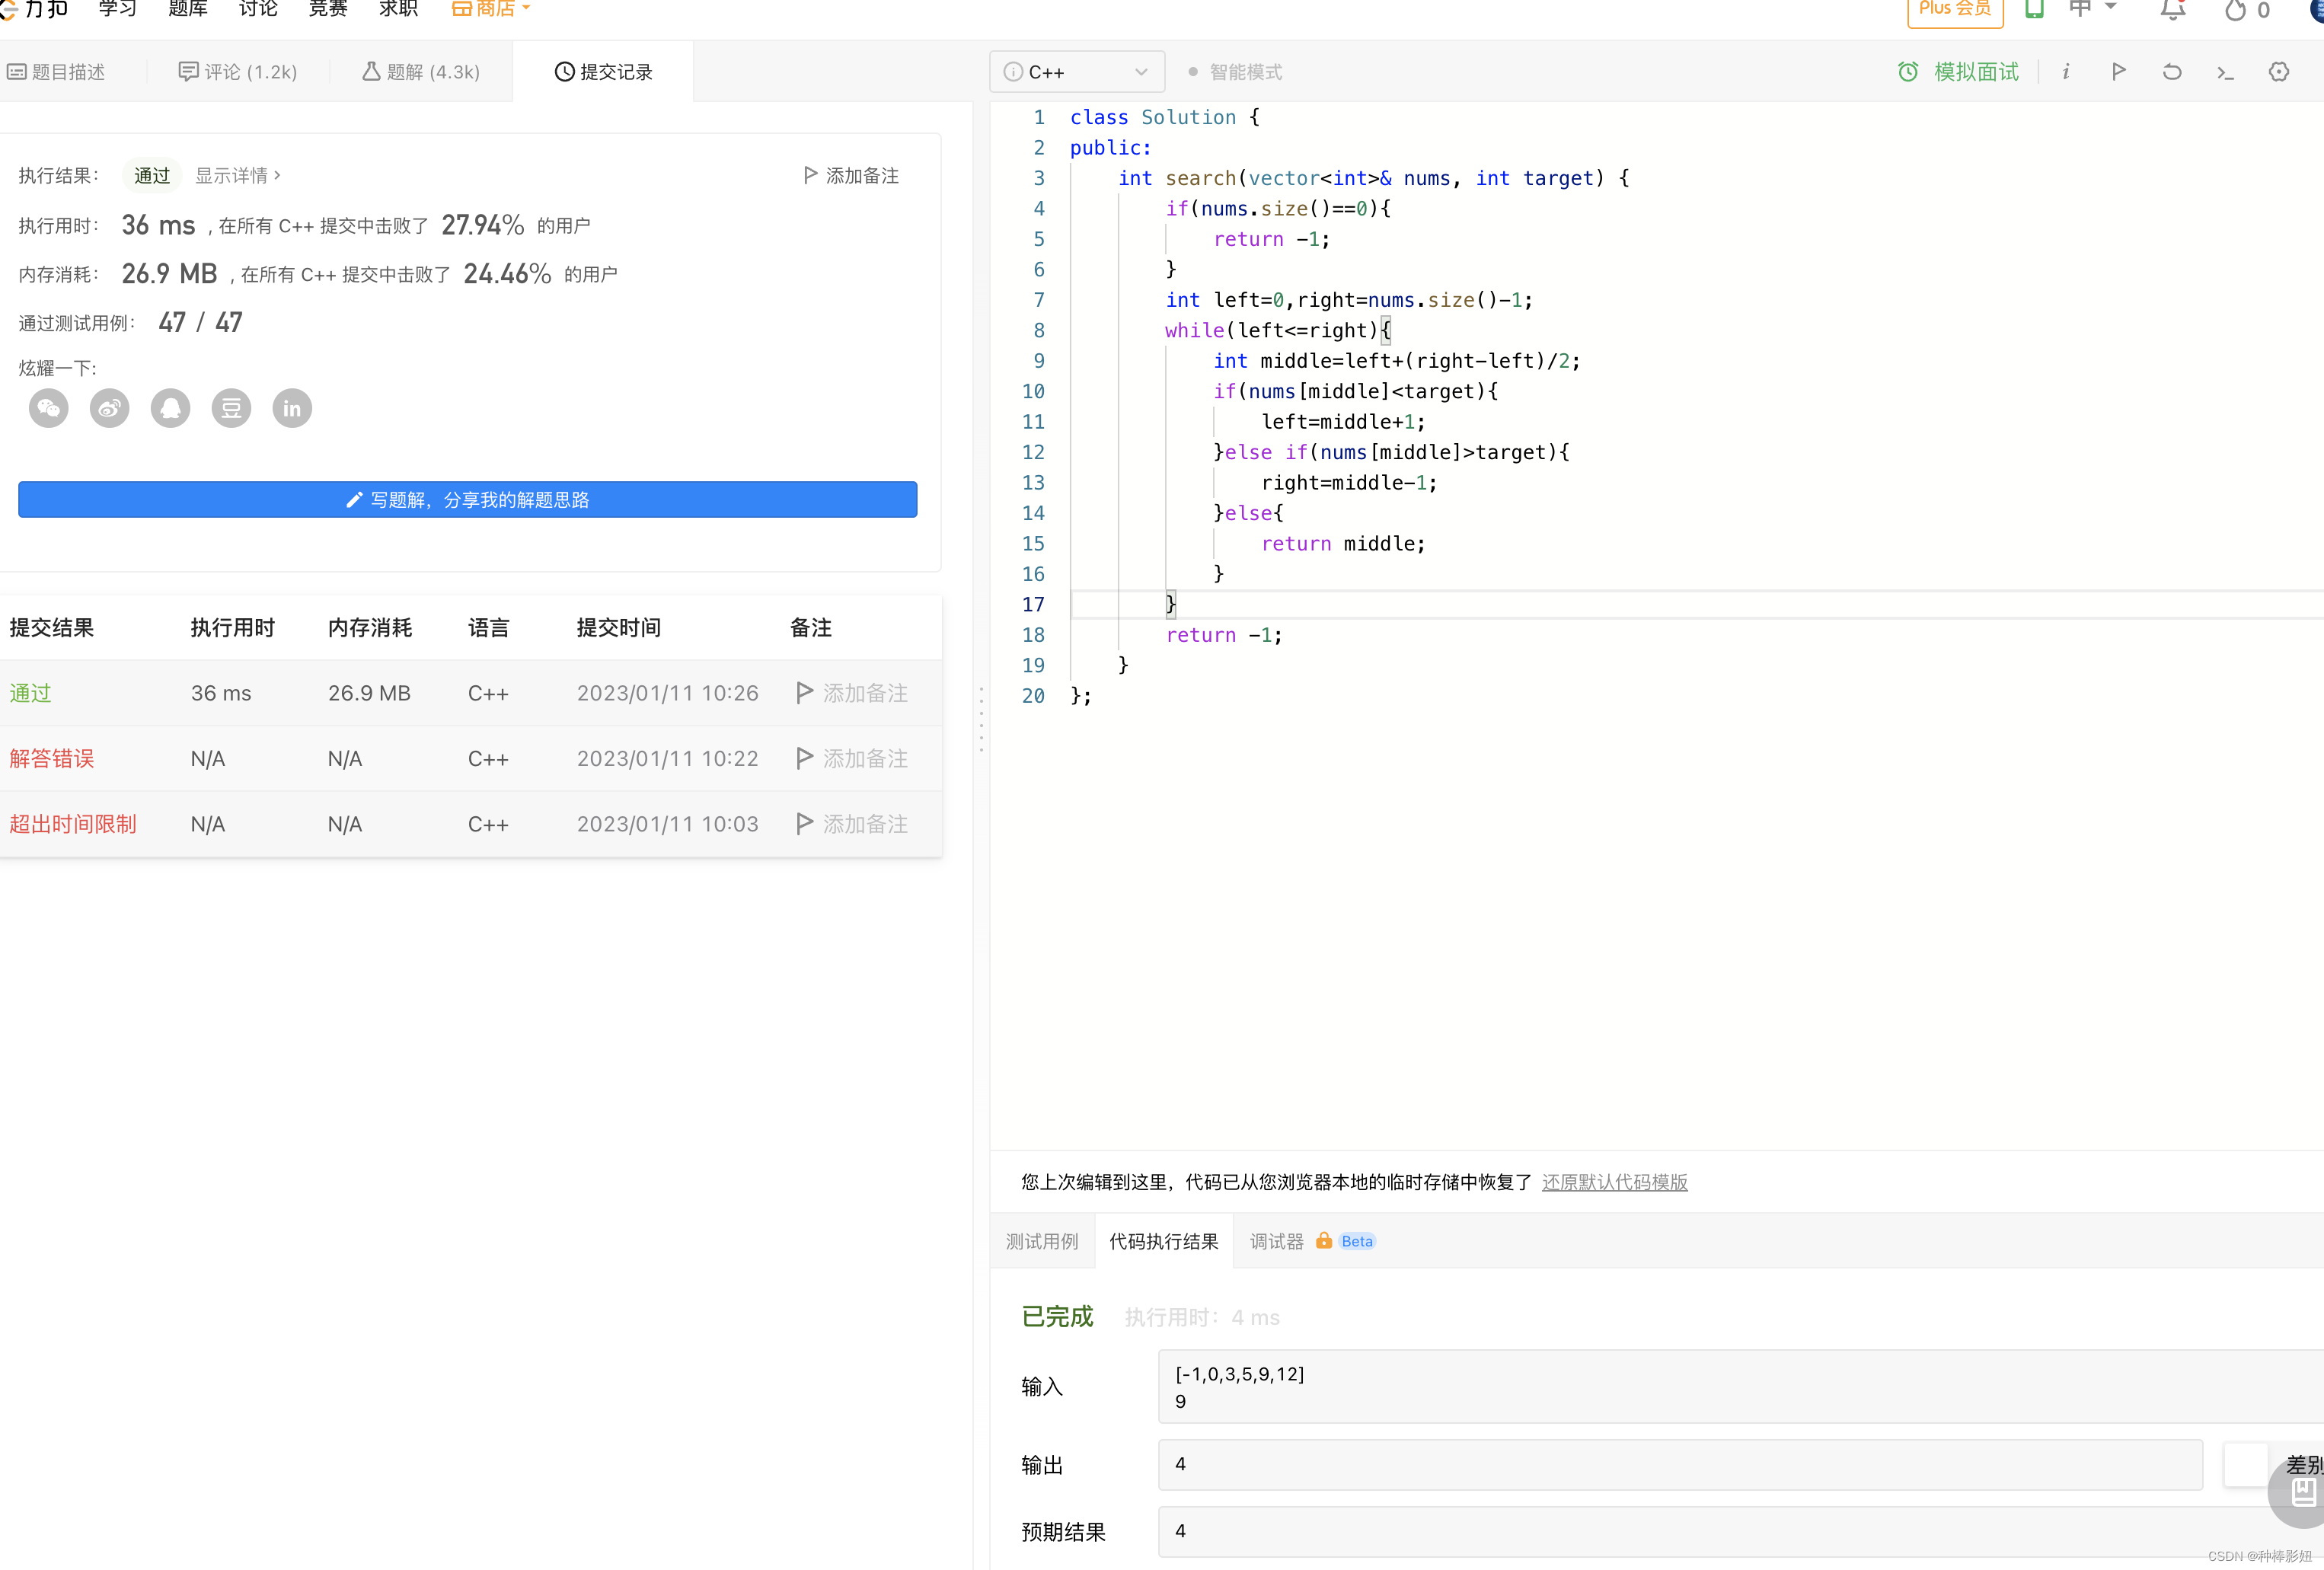The width and height of the screenshot is (2324, 1570).
Task: Expand the 商店 store menu
Action: (x=491, y=9)
